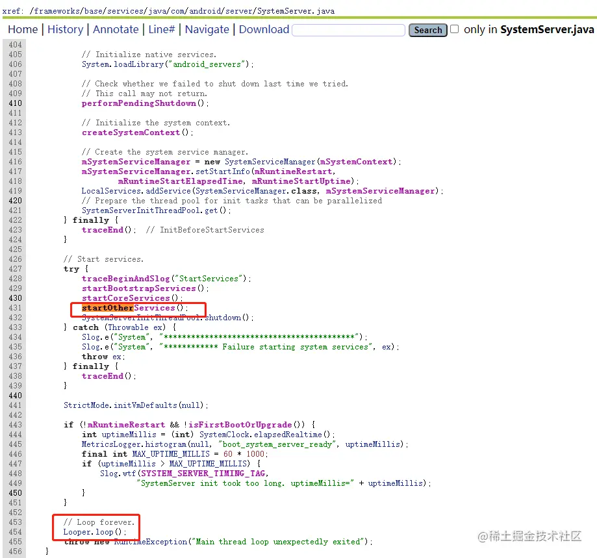The image size is (597, 558).
Task: Click the Search button
Action: pos(428,30)
